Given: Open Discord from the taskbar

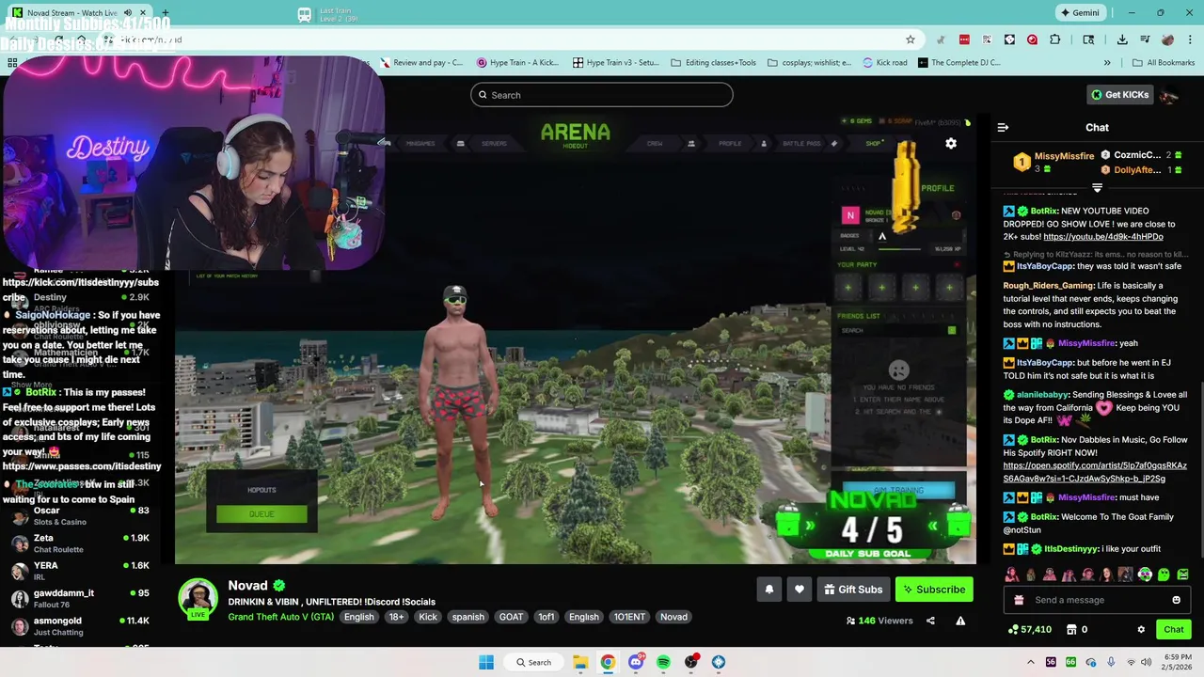Looking at the screenshot, I should point(636,662).
